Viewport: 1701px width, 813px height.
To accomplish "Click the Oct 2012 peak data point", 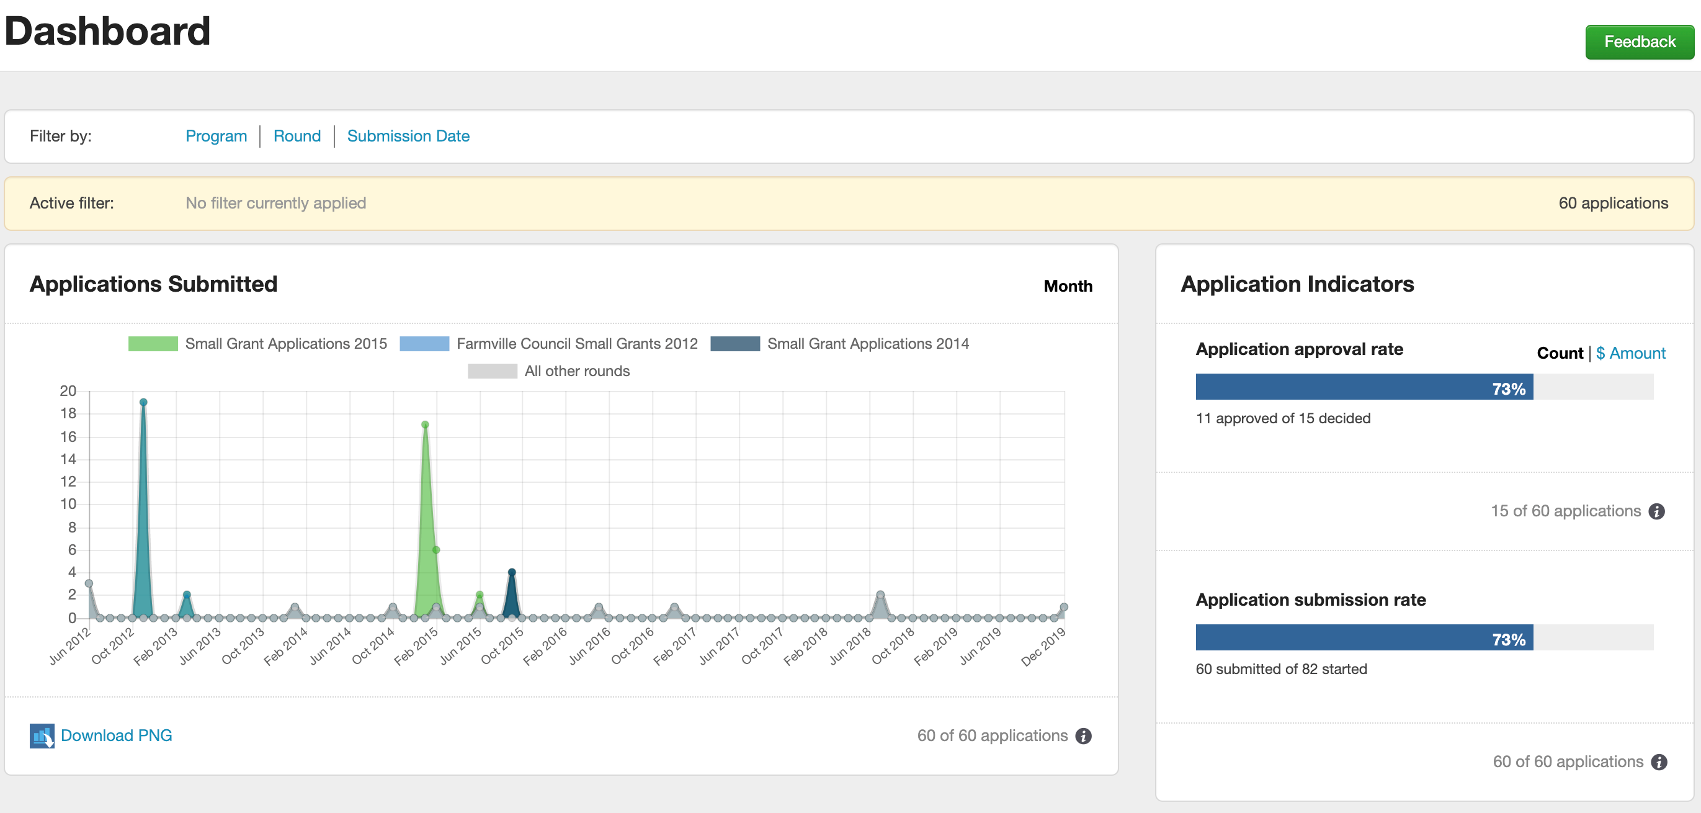I will point(143,402).
